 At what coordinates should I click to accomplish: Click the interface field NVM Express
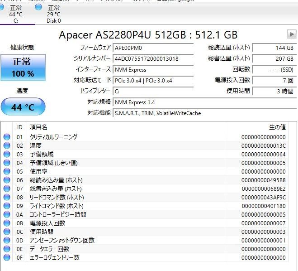(x=153, y=70)
